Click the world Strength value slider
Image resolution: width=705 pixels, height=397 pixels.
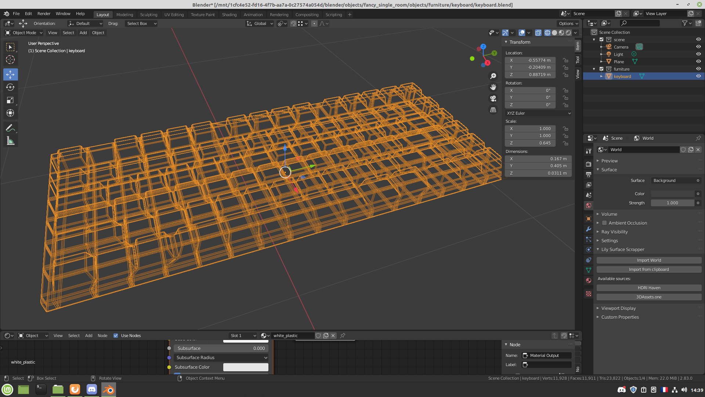(x=672, y=203)
